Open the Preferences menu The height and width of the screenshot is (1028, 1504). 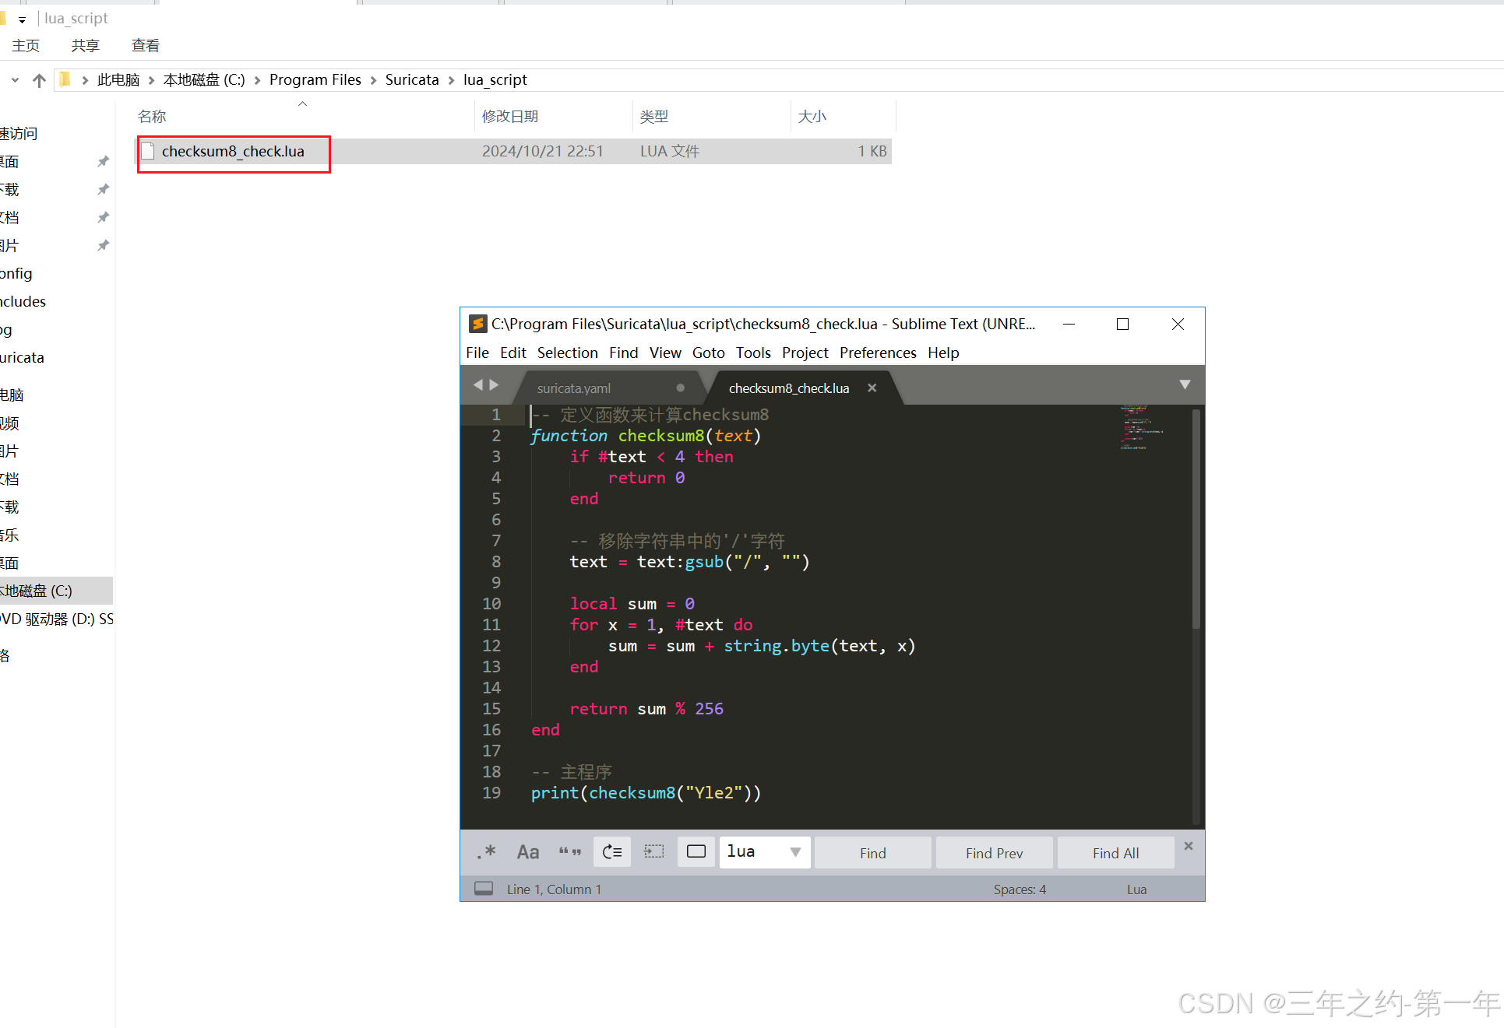point(878,353)
